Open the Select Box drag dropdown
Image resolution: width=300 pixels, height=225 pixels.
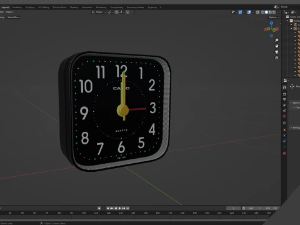14,17
